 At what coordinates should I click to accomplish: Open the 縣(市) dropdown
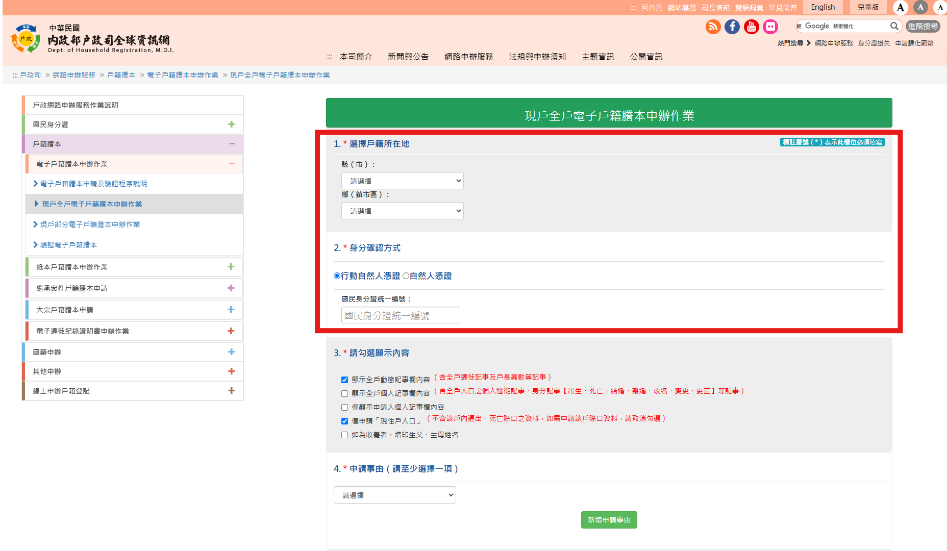[x=402, y=181]
